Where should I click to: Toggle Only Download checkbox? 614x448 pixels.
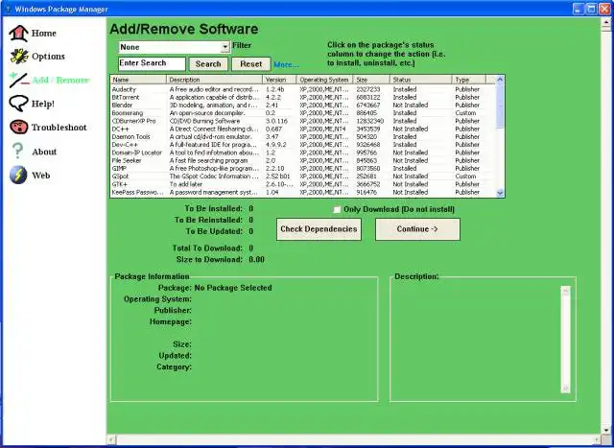click(337, 209)
